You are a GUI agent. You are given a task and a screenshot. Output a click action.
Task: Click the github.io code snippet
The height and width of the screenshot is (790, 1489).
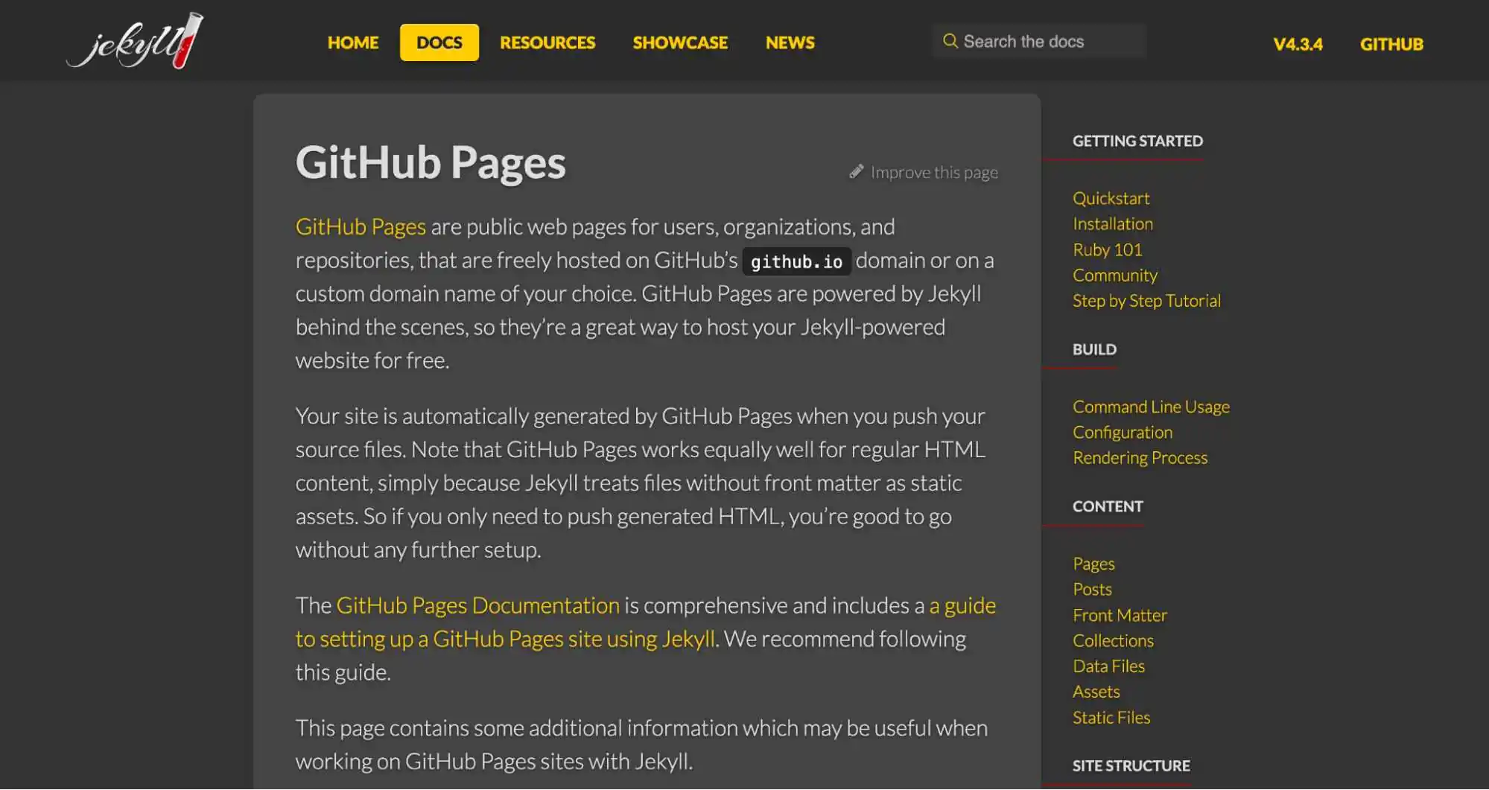coord(796,261)
